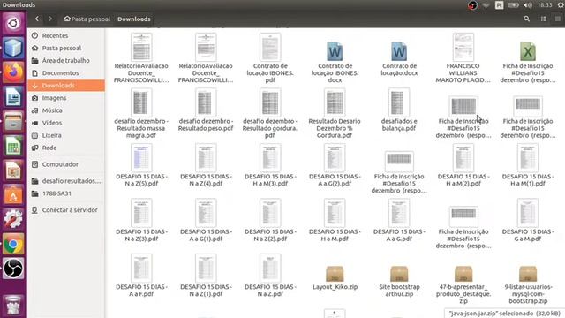Select desafiados e balança.pdf
The width and height of the screenshot is (565, 318).
[399, 110]
